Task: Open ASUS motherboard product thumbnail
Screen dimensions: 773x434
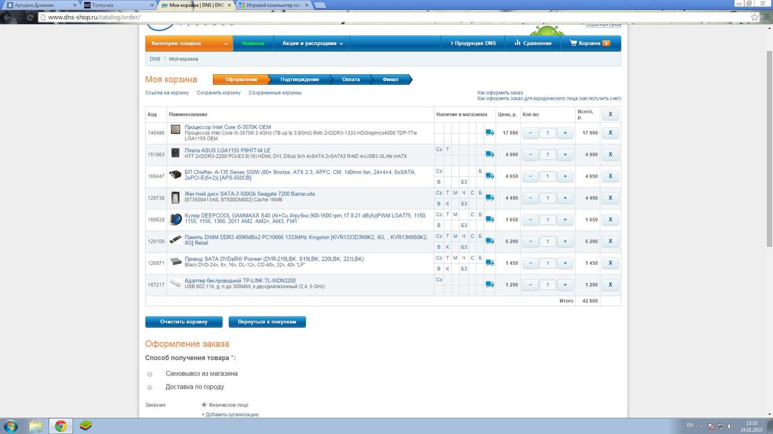Action: [x=176, y=153]
